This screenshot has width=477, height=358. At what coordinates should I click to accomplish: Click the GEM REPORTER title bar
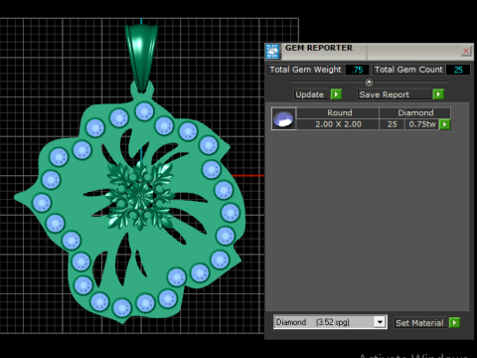[371, 51]
